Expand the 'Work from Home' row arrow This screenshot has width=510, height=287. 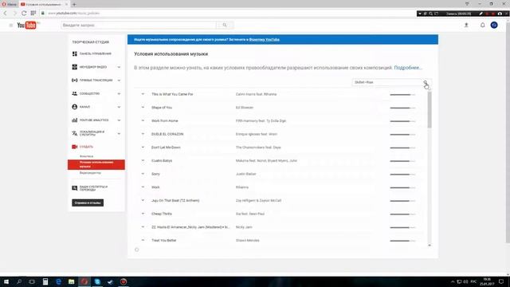pos(143,120)
